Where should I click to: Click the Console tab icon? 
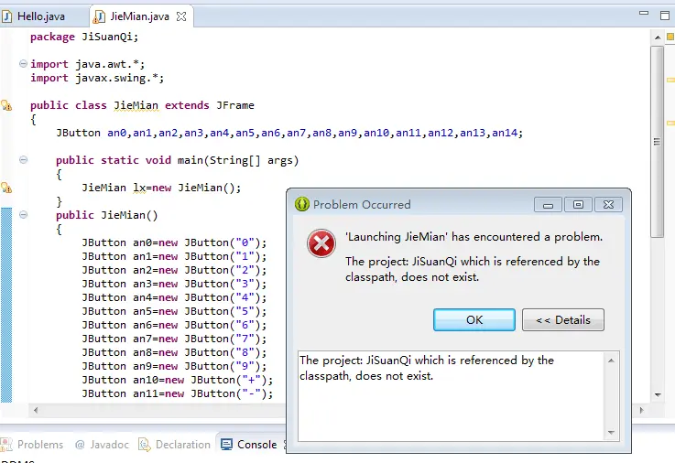point(226,445)
